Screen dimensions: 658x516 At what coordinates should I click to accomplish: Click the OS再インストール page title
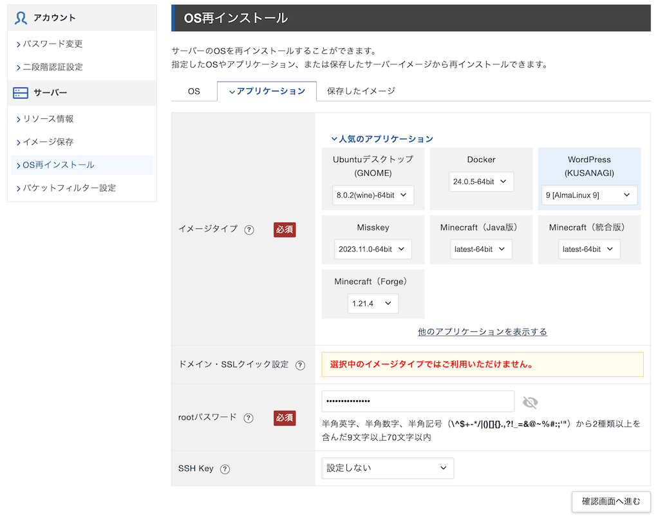(236, 18)
